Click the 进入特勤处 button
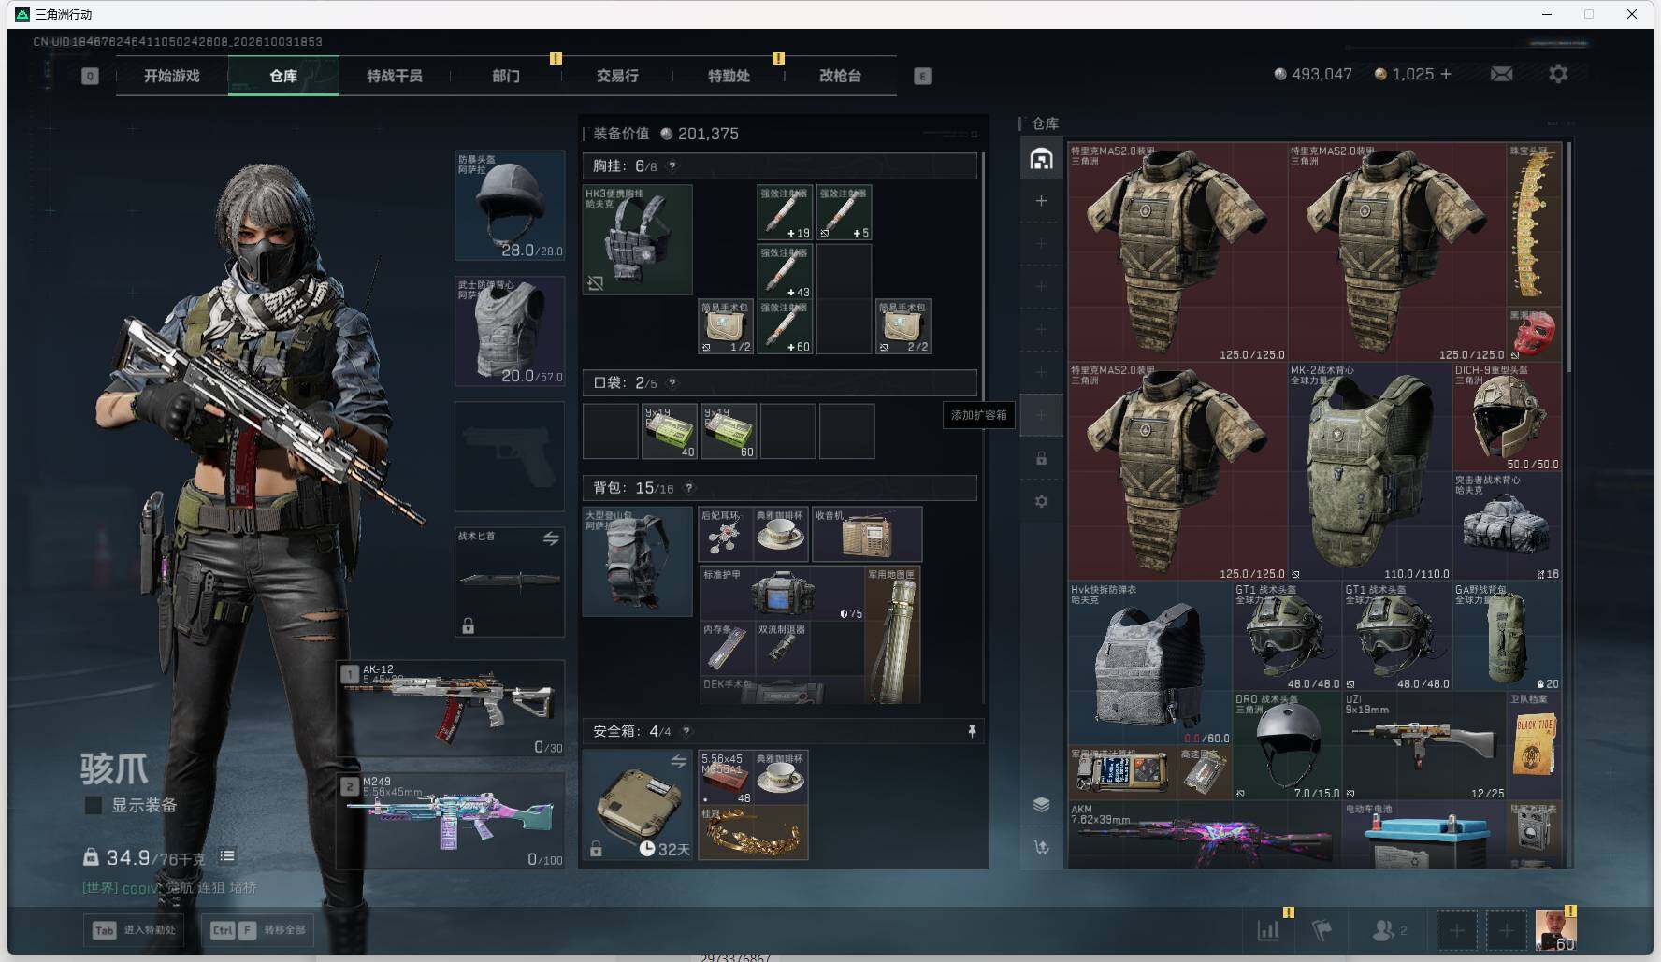This screenshot has height=962, width=1661. pos(135,930)
